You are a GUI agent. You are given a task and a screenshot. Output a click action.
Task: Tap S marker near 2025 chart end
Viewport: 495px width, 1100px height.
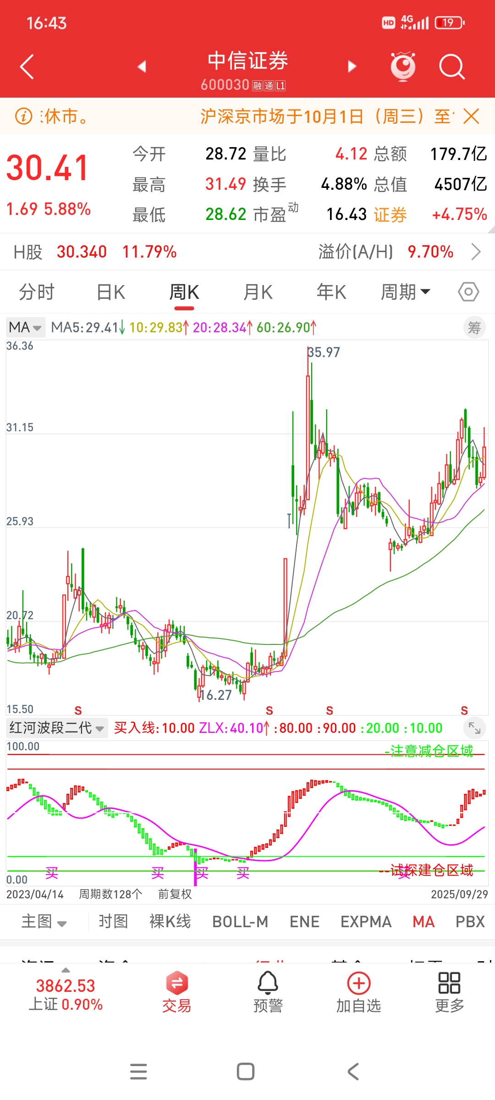click(464, 710)
